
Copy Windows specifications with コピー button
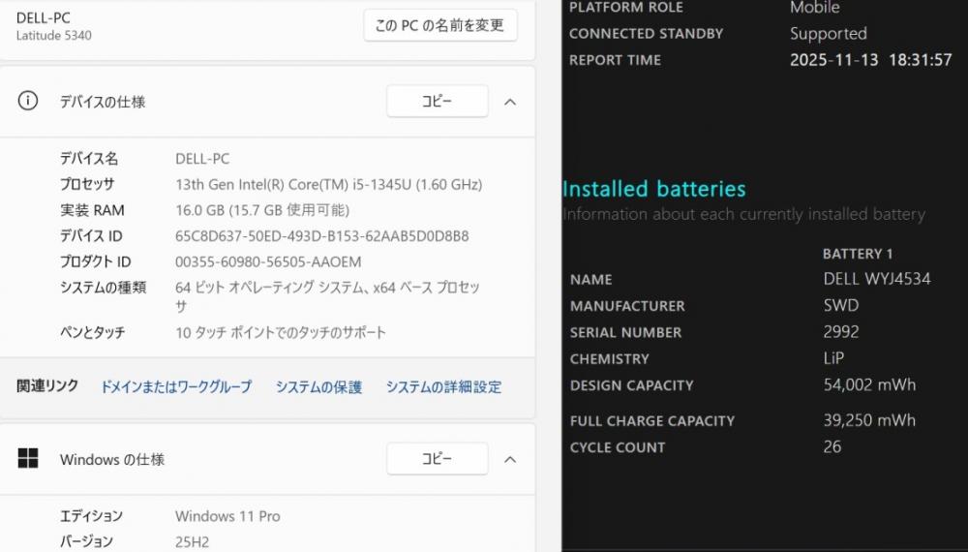(437, 459)
